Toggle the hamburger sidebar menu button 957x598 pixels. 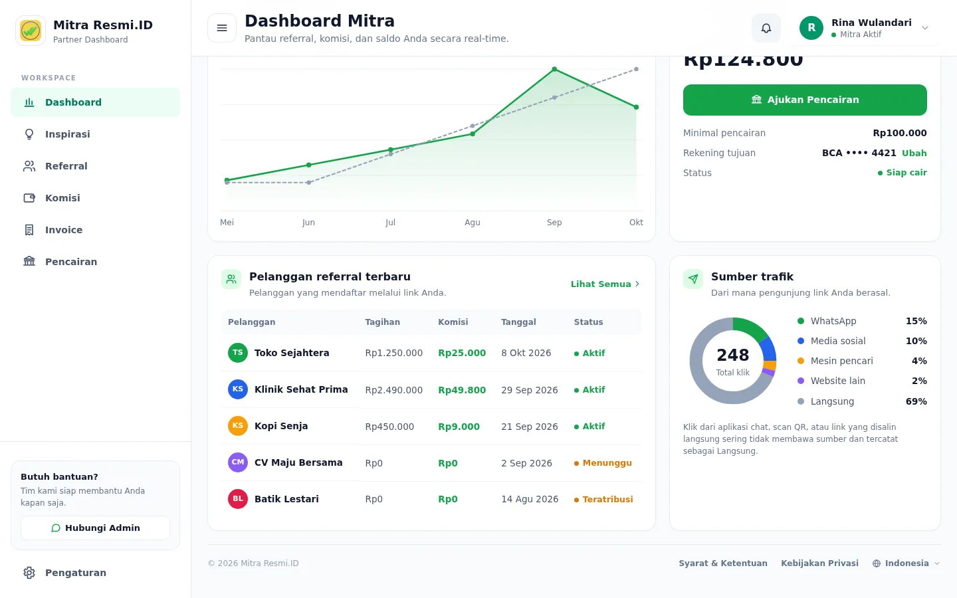coord(222,28)
